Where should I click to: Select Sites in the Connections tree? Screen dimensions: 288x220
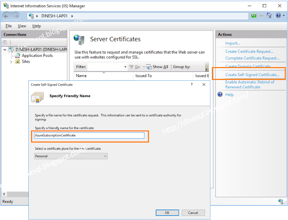point(26,61)
